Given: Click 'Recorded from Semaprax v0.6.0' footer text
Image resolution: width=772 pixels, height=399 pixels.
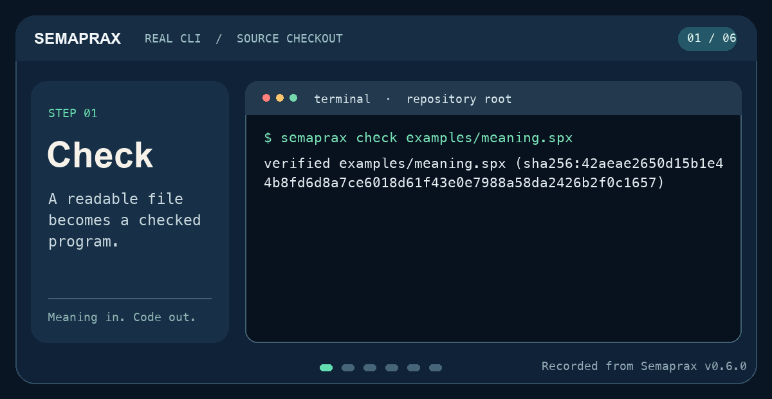Looking at the screenshot, I should click(644, 366).
